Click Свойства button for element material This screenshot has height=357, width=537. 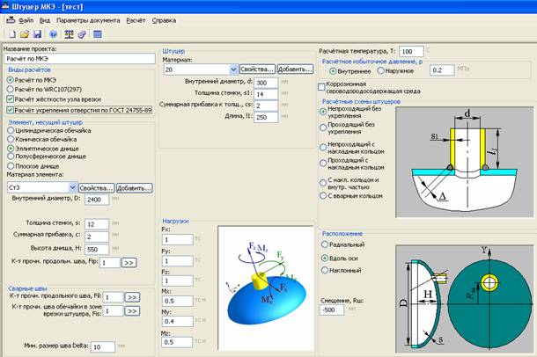tap(96, 188)
